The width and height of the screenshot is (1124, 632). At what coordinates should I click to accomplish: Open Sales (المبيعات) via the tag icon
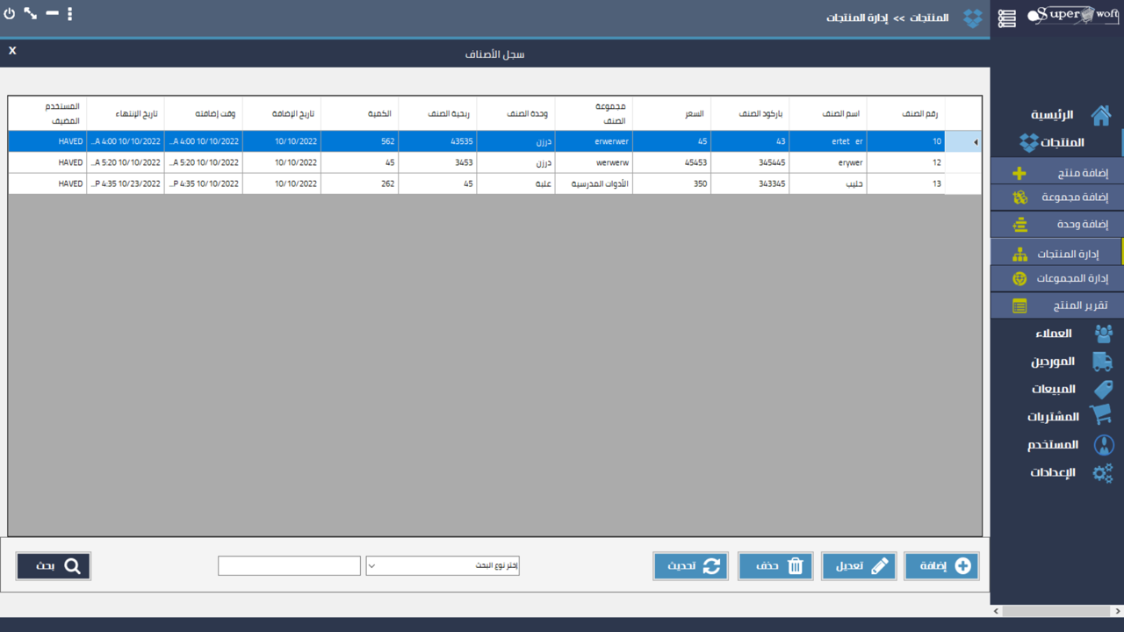click(x=1102, y=389)
